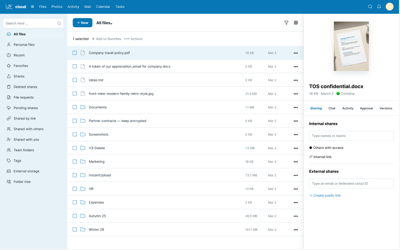Open more options for Documents folder
The image size is (400, 250).
[x=296, y=107]
